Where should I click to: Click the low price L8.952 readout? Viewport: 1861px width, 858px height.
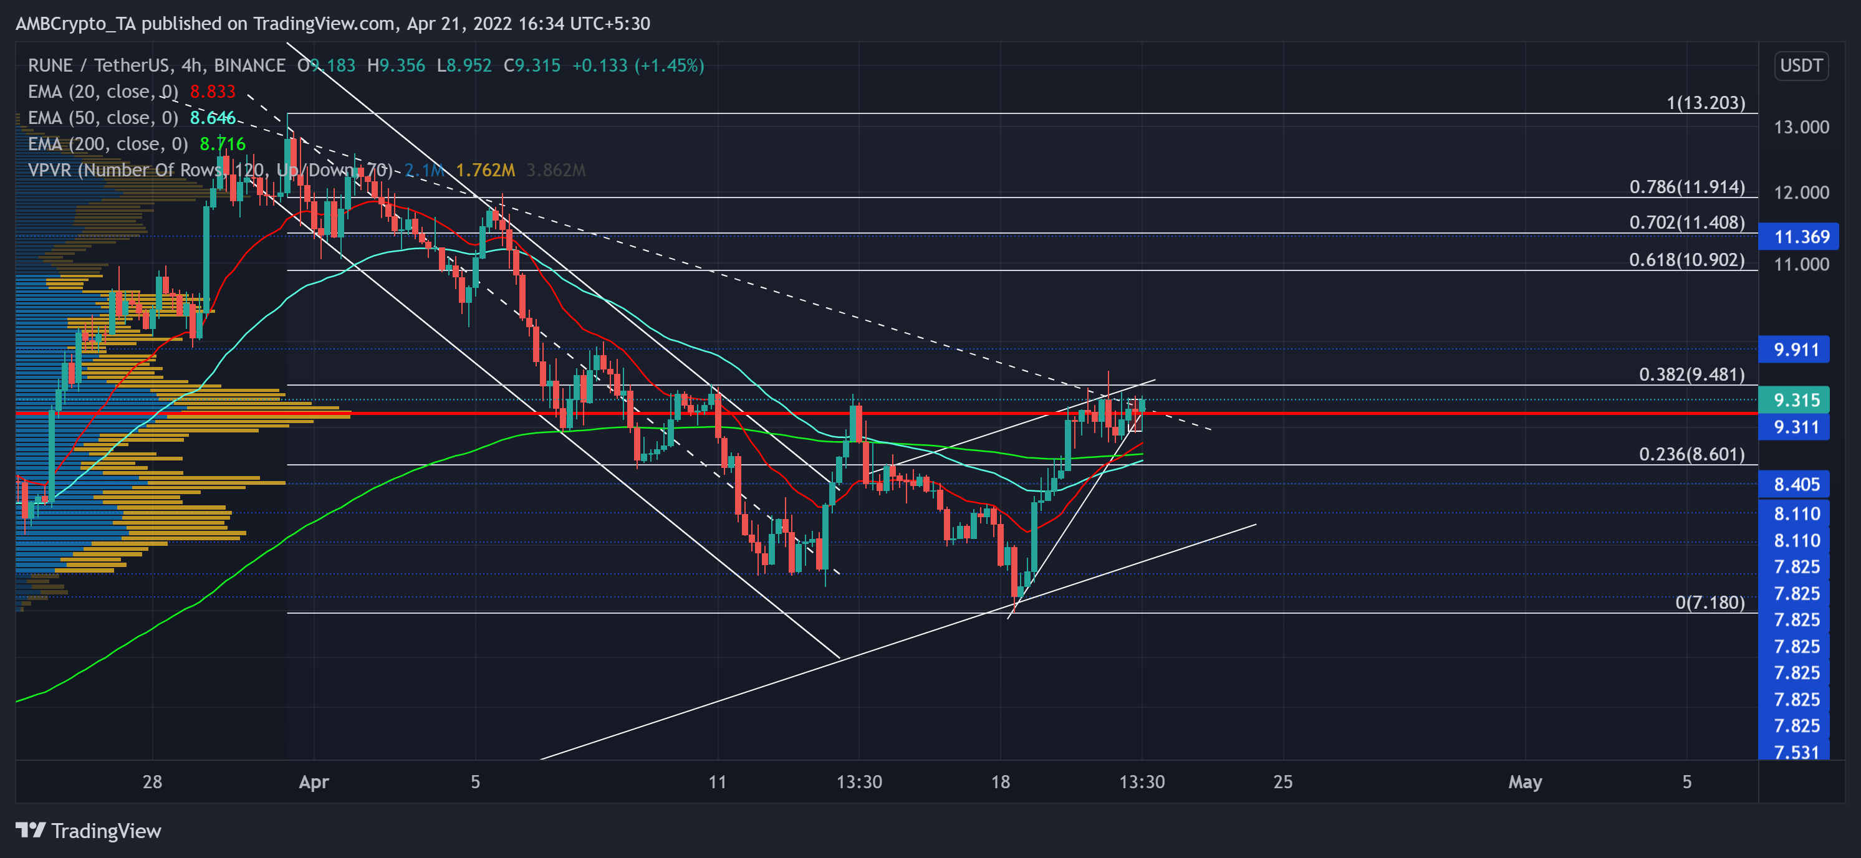coord(464,65)
